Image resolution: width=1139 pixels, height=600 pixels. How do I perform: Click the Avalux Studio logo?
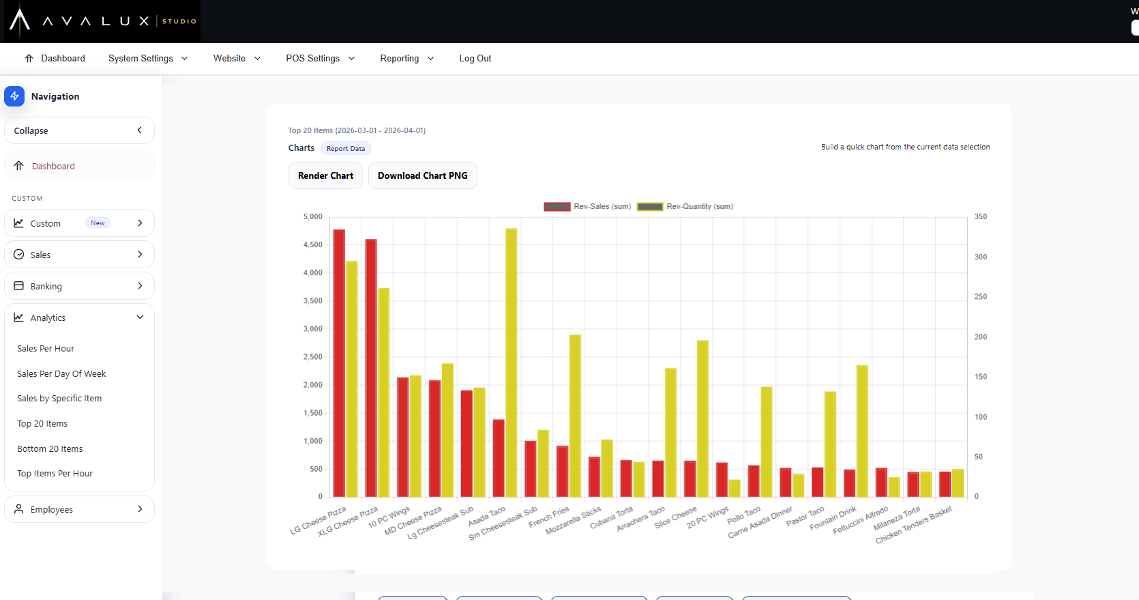(101, 20)
